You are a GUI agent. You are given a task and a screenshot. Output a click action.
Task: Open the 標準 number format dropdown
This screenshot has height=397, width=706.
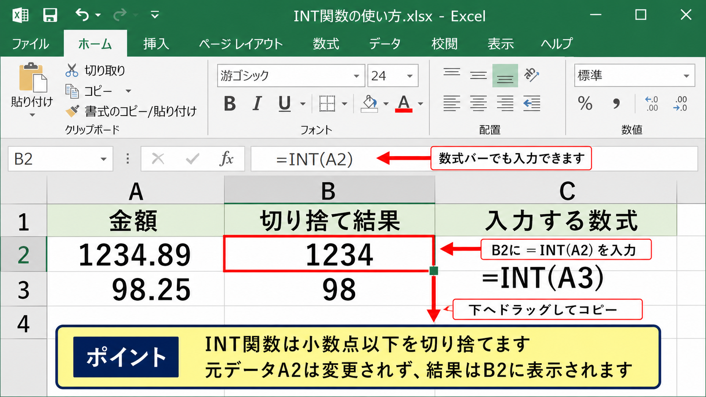coord(686,76)
